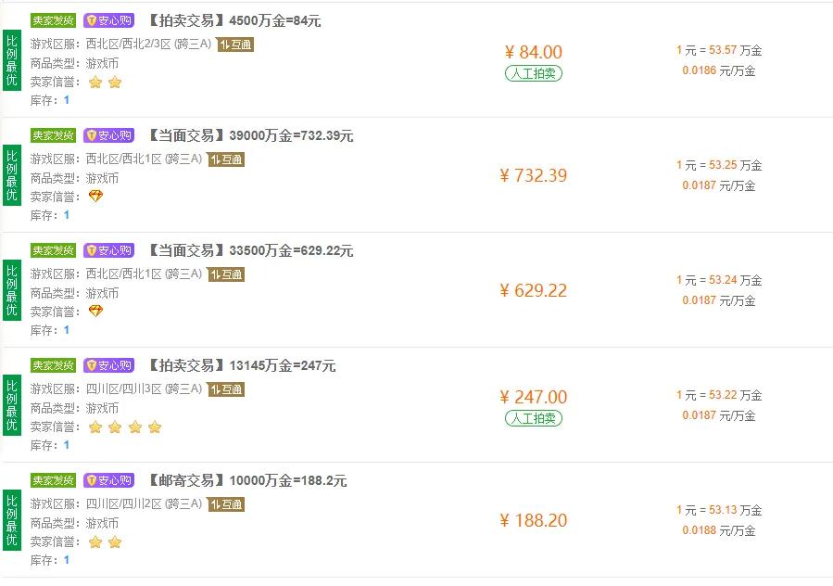Click price ¥732.39
Image resolution: width=833 pixels, height=586 pixels.
tap(533, 175)
